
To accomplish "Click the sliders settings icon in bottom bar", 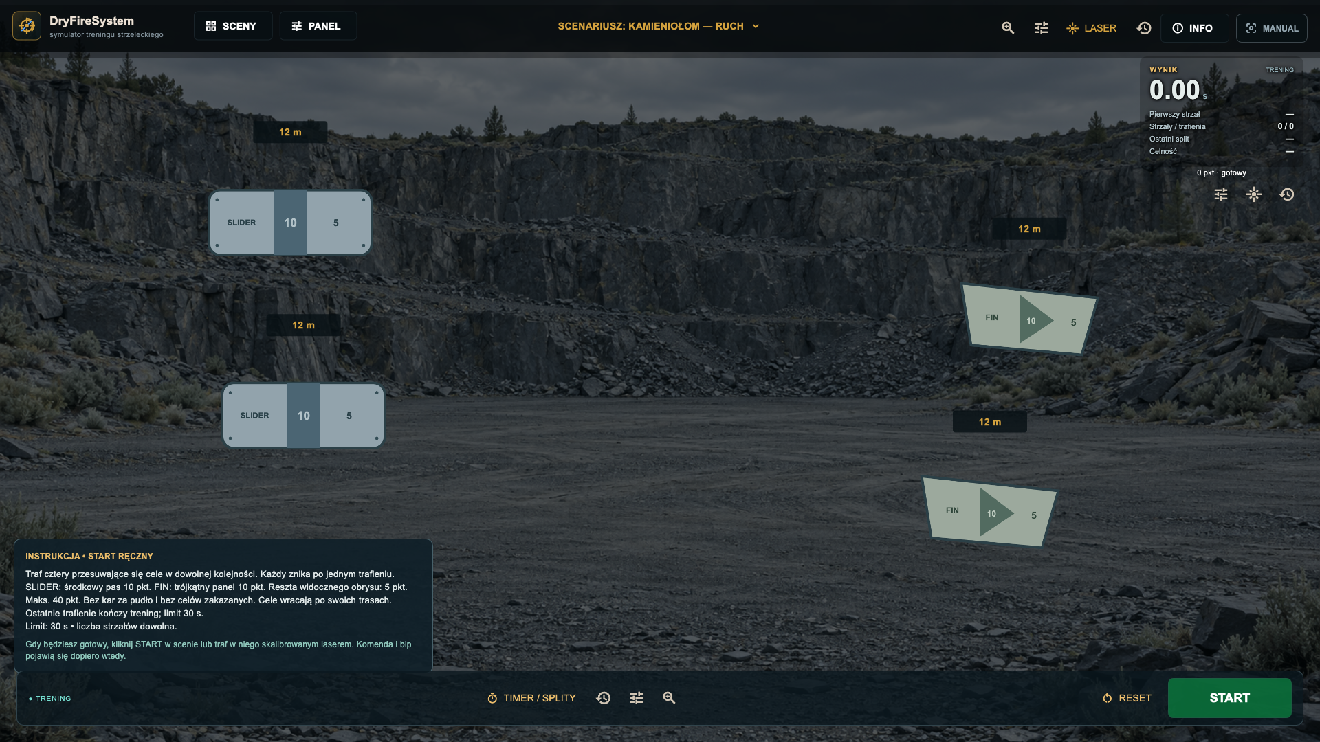I will (637, 698).
